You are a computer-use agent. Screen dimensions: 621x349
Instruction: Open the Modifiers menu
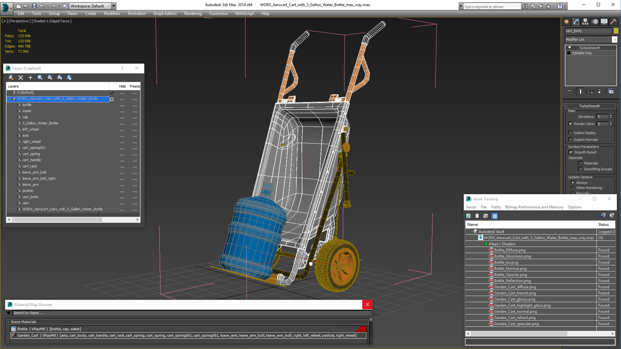112,14
